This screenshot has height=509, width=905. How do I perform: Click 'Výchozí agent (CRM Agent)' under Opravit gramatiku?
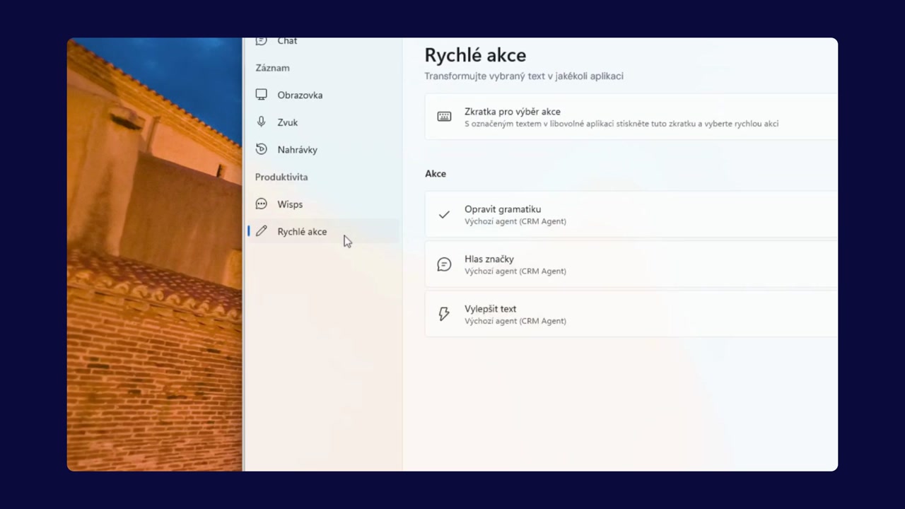click(515, 221)
